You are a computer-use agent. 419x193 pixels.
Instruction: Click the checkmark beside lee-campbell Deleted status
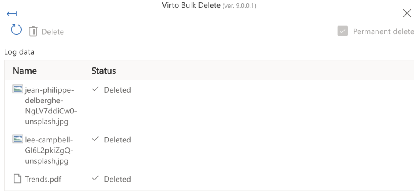tap(95, 139)
